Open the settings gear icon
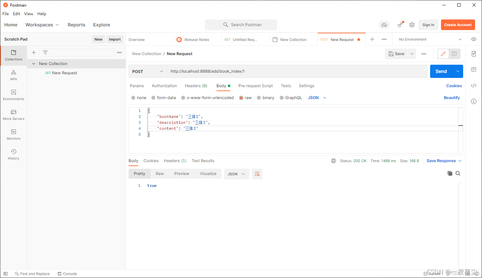The width and height of the screenshot is (482, 278). click(x=412, y=25)
